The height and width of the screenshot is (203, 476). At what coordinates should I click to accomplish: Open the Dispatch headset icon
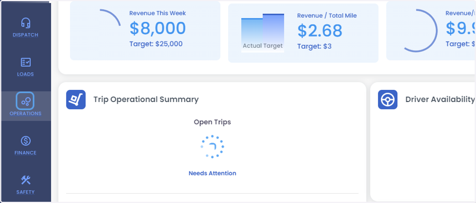tap(26, 23)
